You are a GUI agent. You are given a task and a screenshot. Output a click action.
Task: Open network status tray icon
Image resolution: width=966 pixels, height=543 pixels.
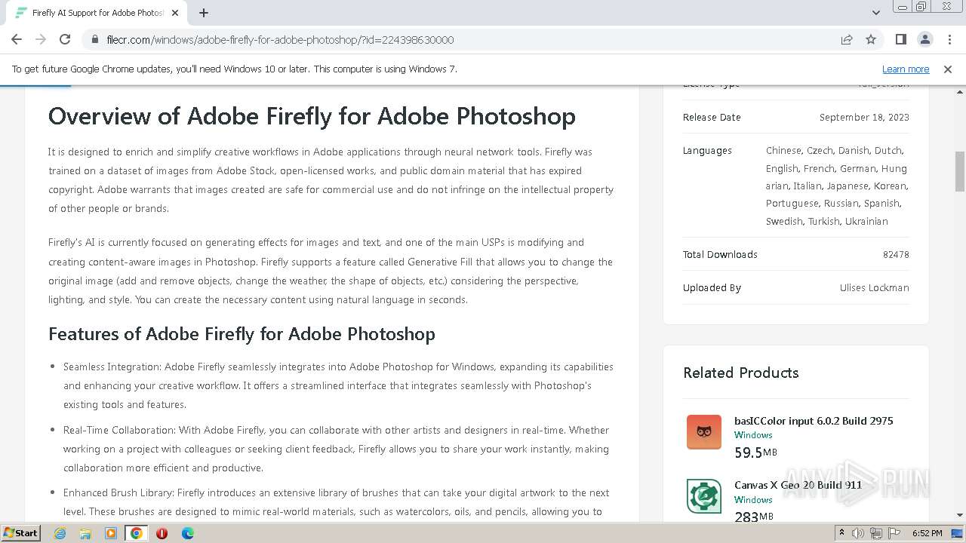pos(876,533)
